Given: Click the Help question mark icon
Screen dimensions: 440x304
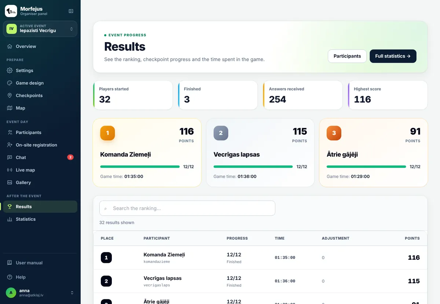Looking at the screenshot, I should click(x=10, y=277).
